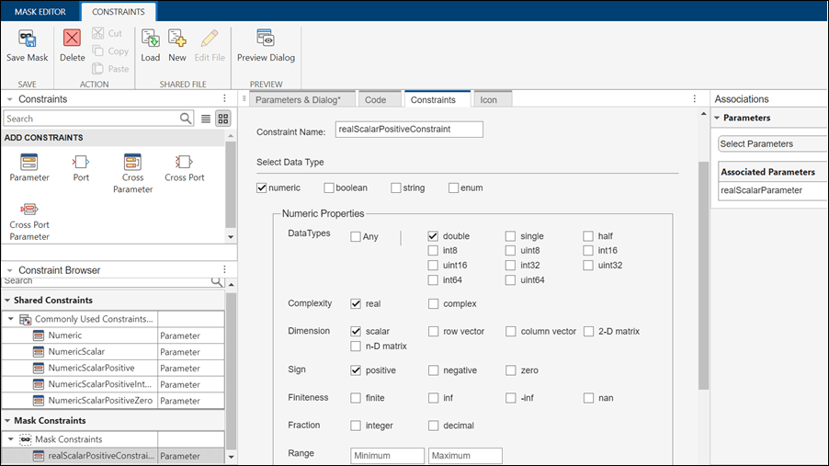The image size is (829, 466).
Task: Enable the finite finiteness checkbox
Action: [356, 398]
